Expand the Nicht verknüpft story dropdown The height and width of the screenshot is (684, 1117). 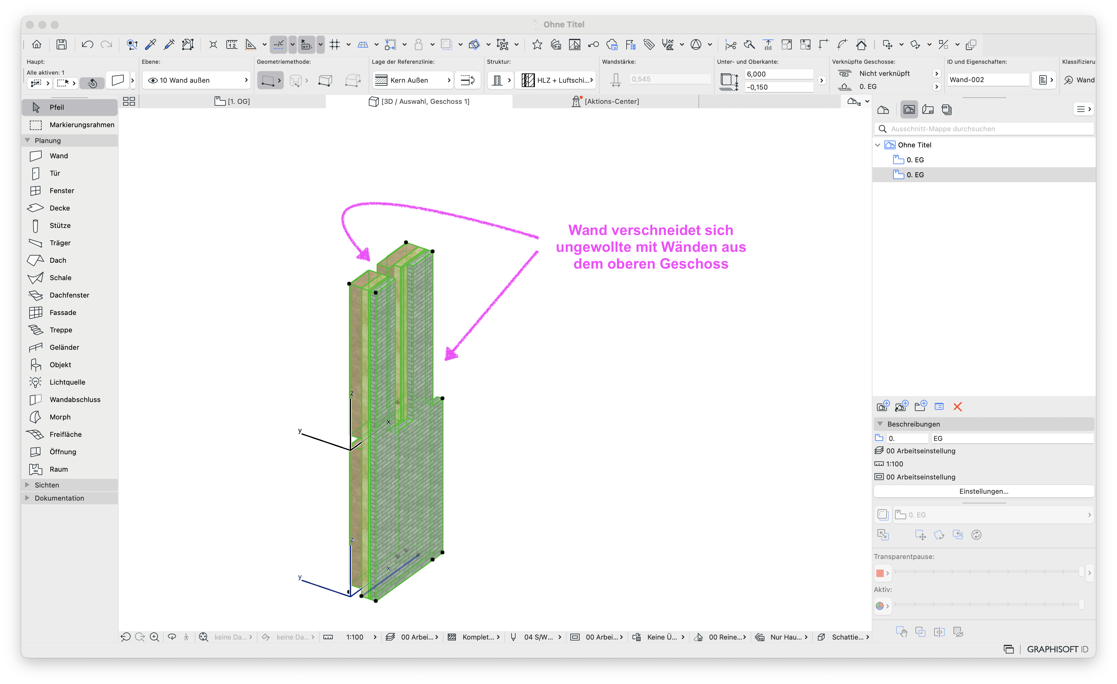point(937,73)
